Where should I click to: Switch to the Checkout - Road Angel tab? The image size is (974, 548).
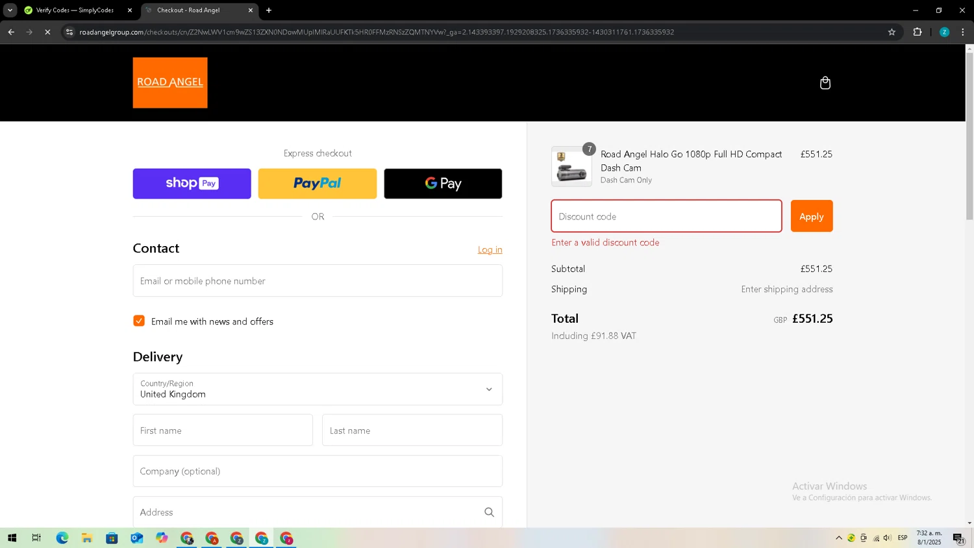[199, 10]
